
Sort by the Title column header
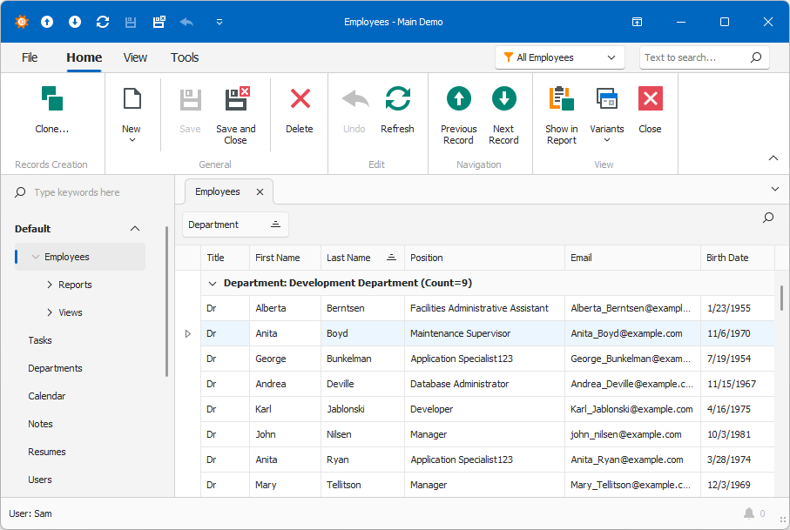(225, 258)
